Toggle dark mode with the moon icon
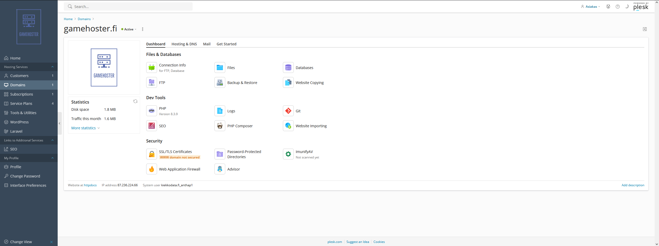Screen dimensions: 659x246 click(x=627, y=7)
